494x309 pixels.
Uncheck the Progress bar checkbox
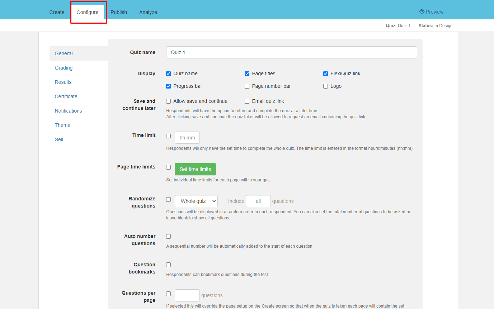click(x=169, y=86)
